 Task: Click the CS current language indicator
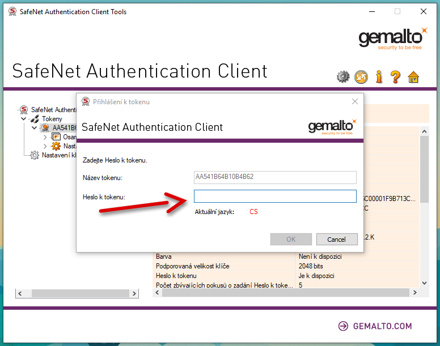(253, 212)
